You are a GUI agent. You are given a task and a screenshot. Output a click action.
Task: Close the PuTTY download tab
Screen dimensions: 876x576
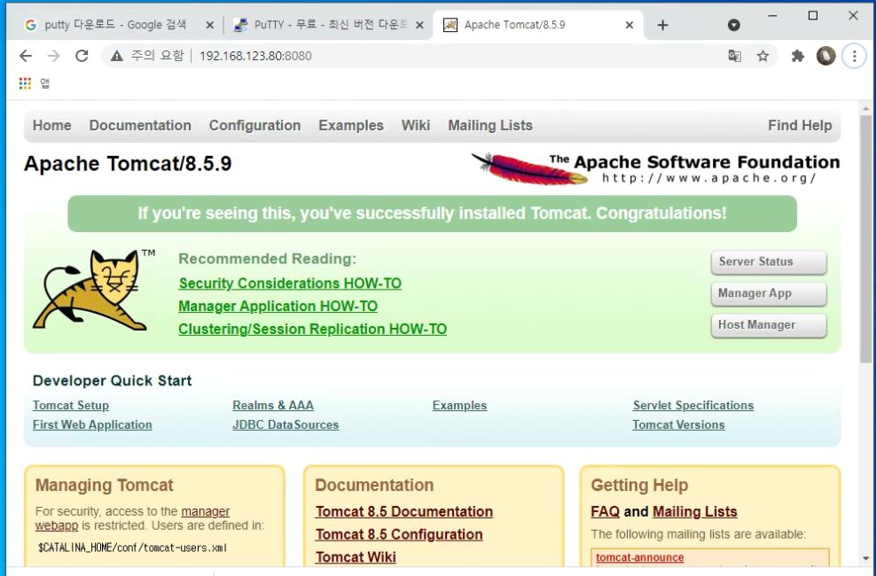pyautogui.click(x=419, y=25)
